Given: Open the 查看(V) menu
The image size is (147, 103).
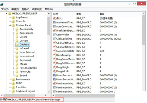Looking at the screenshot, I should pos(25,9).
